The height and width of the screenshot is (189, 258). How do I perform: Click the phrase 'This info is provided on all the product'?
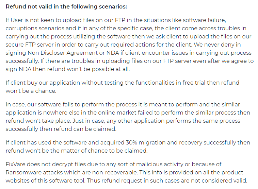tap(191, 172)
